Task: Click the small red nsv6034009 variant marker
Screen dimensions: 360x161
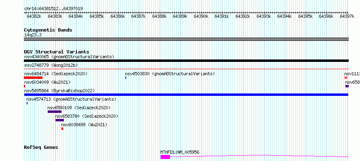Action: pos(25,86)
